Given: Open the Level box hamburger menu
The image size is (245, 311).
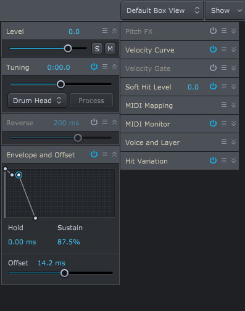Looking at the screenshot, I should (x=105, y=31).
